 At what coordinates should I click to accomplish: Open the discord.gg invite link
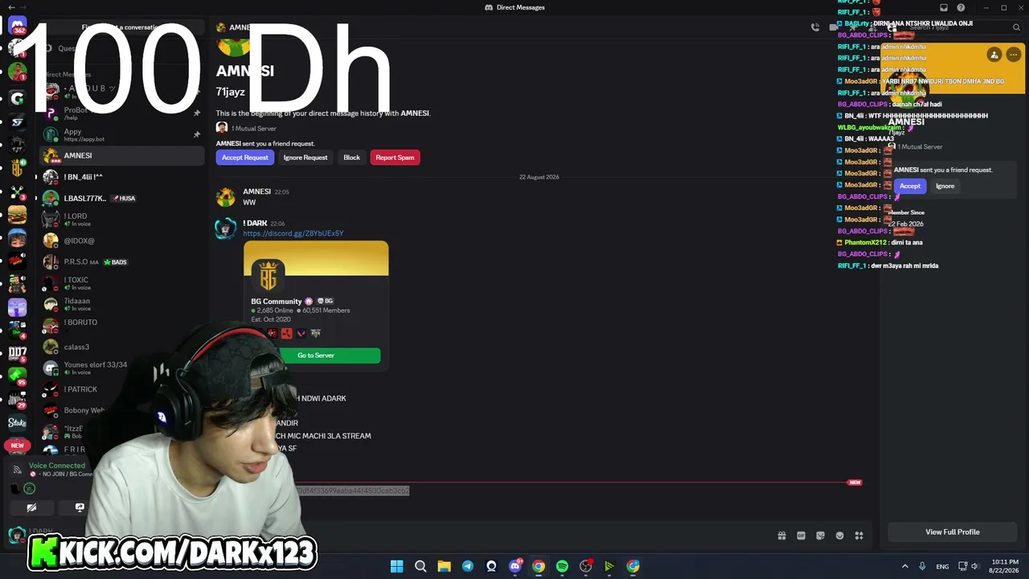[x=293, y=233]
